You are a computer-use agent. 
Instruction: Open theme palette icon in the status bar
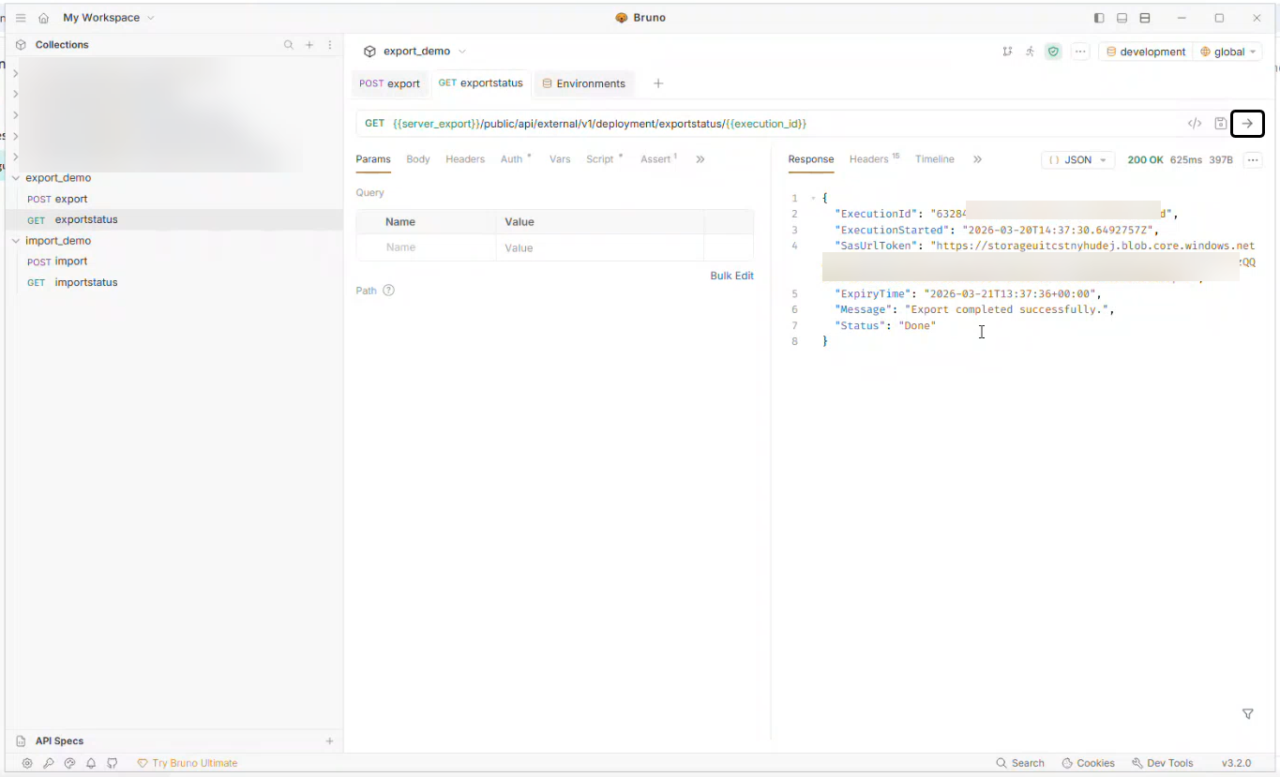coord(69,763)
